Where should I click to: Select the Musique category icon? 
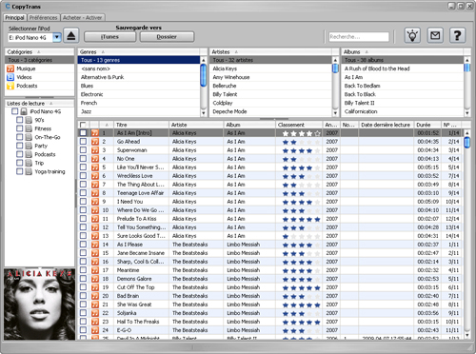[10, 69]
